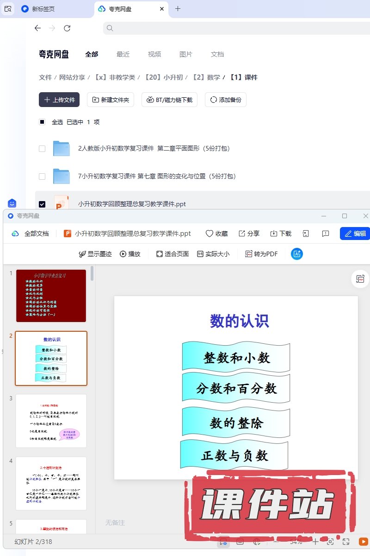The width and height of the screenshot is (370, 556).
Task: Toggle the 全选 select all checkbox
Action: click(42, 122)
